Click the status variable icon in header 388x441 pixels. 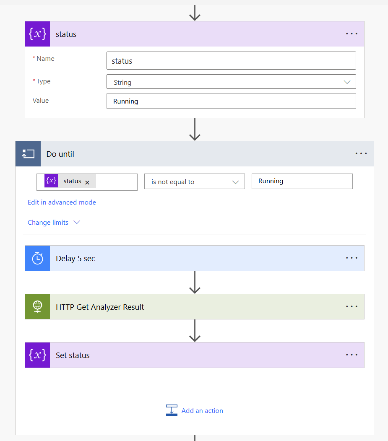click(x=37, y=34)
